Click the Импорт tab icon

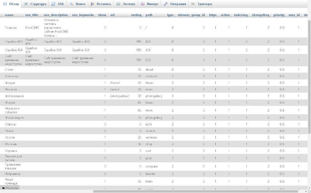coord(142,4)
